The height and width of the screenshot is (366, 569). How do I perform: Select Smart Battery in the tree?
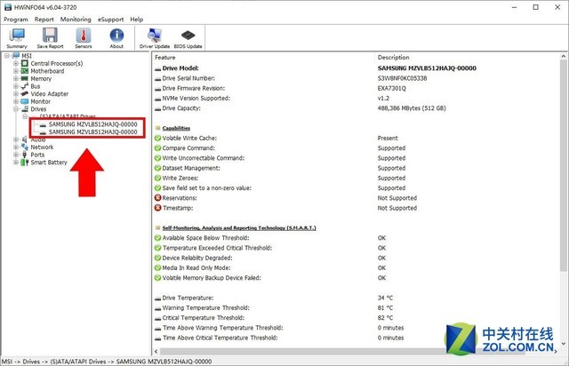pos(49,163)
